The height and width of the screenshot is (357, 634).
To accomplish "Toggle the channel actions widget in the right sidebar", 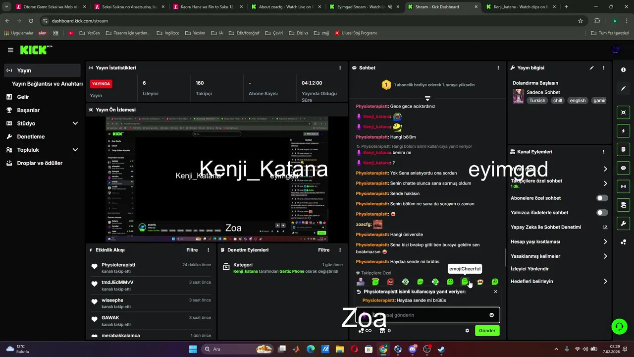I will point(623,205).
